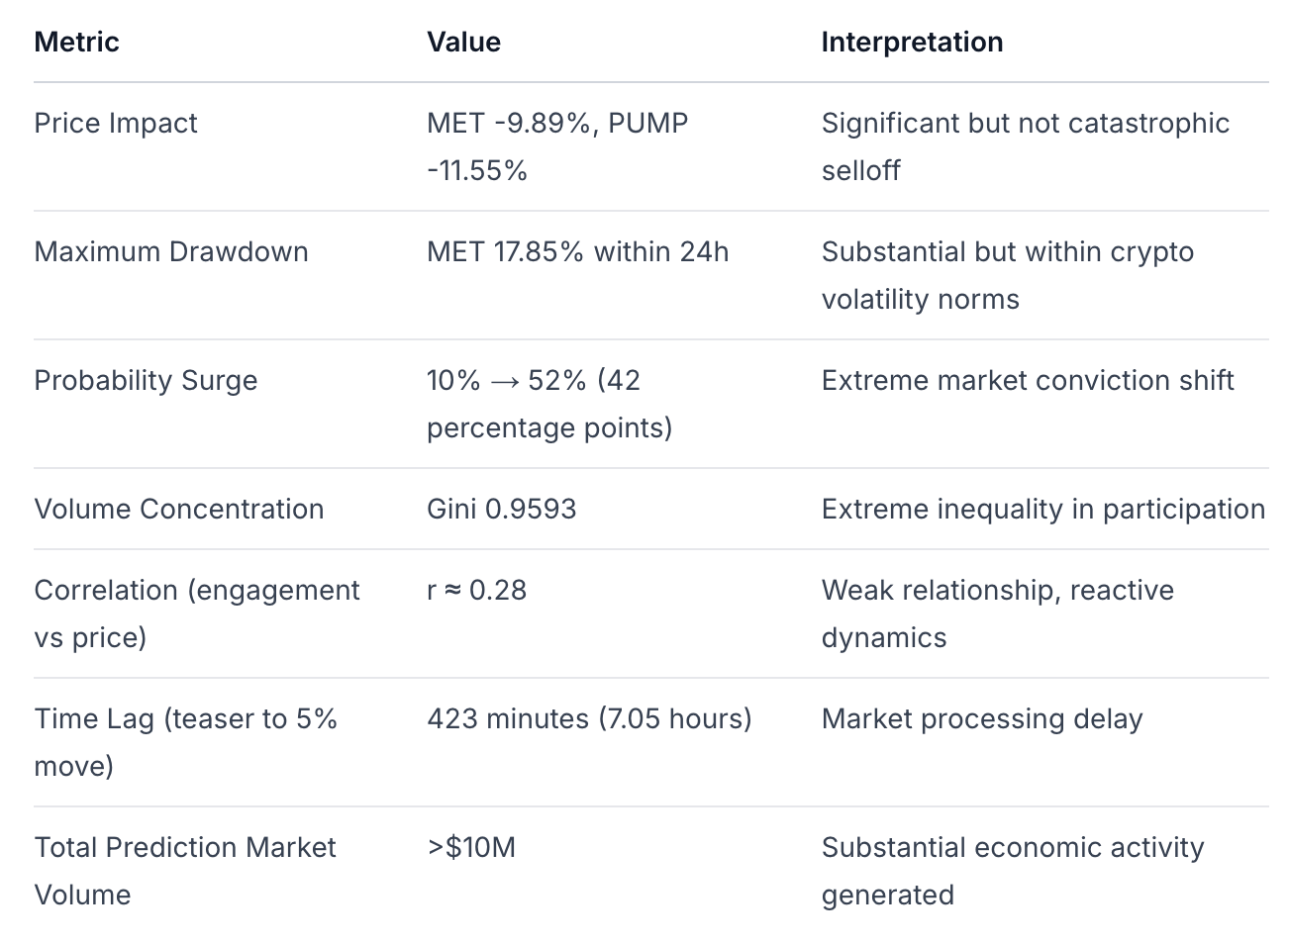The width and height of the screenshot is (1289, 944).
Task: Click the >$10M value cell
Action: pos(471,847)
